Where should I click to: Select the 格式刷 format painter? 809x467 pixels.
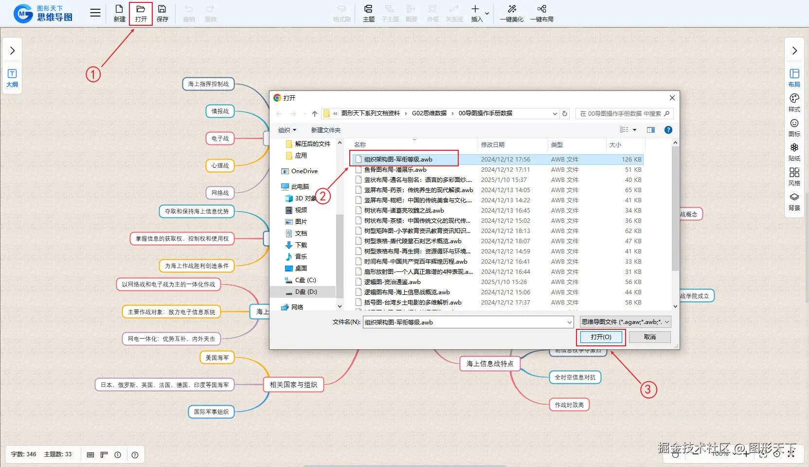pos(342,13)
